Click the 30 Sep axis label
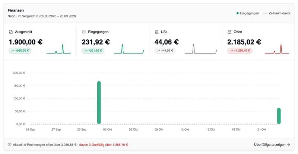The width and height of the screenshot is (298, 154). 82,130
